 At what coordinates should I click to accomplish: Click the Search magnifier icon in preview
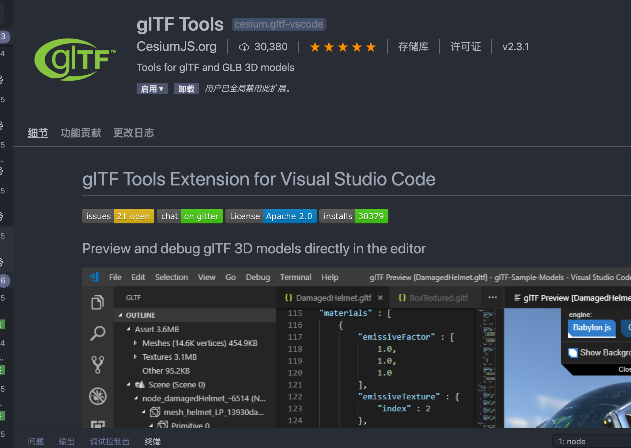[98, 333]
